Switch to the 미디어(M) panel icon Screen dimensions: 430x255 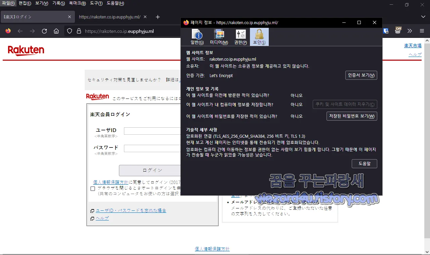coord(218,36)
